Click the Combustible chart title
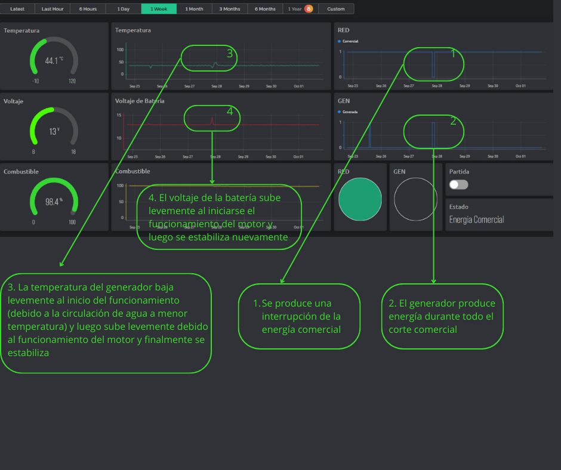Viewport: 561px width, 470px height. (132, 171)
